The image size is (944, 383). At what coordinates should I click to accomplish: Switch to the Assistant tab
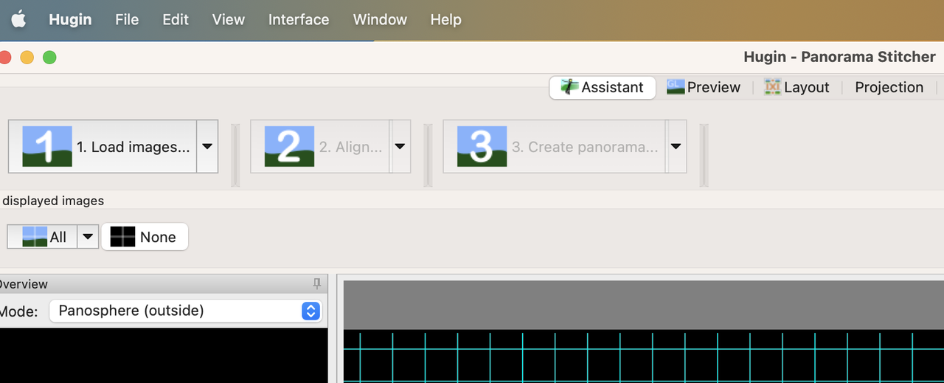pos(602,87)
